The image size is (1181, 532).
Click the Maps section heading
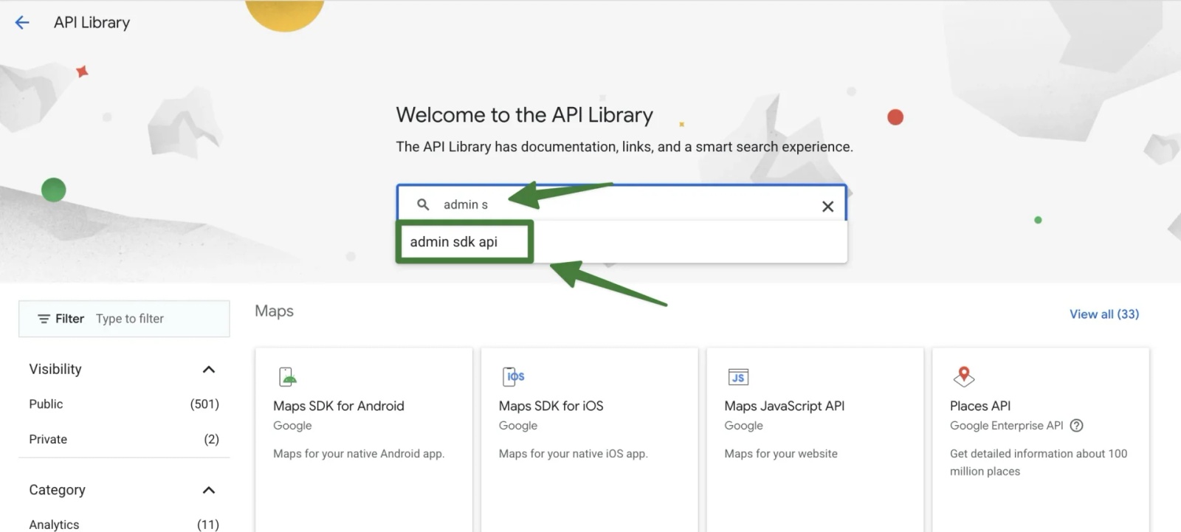pyautogui.click(x=274, y=311)
